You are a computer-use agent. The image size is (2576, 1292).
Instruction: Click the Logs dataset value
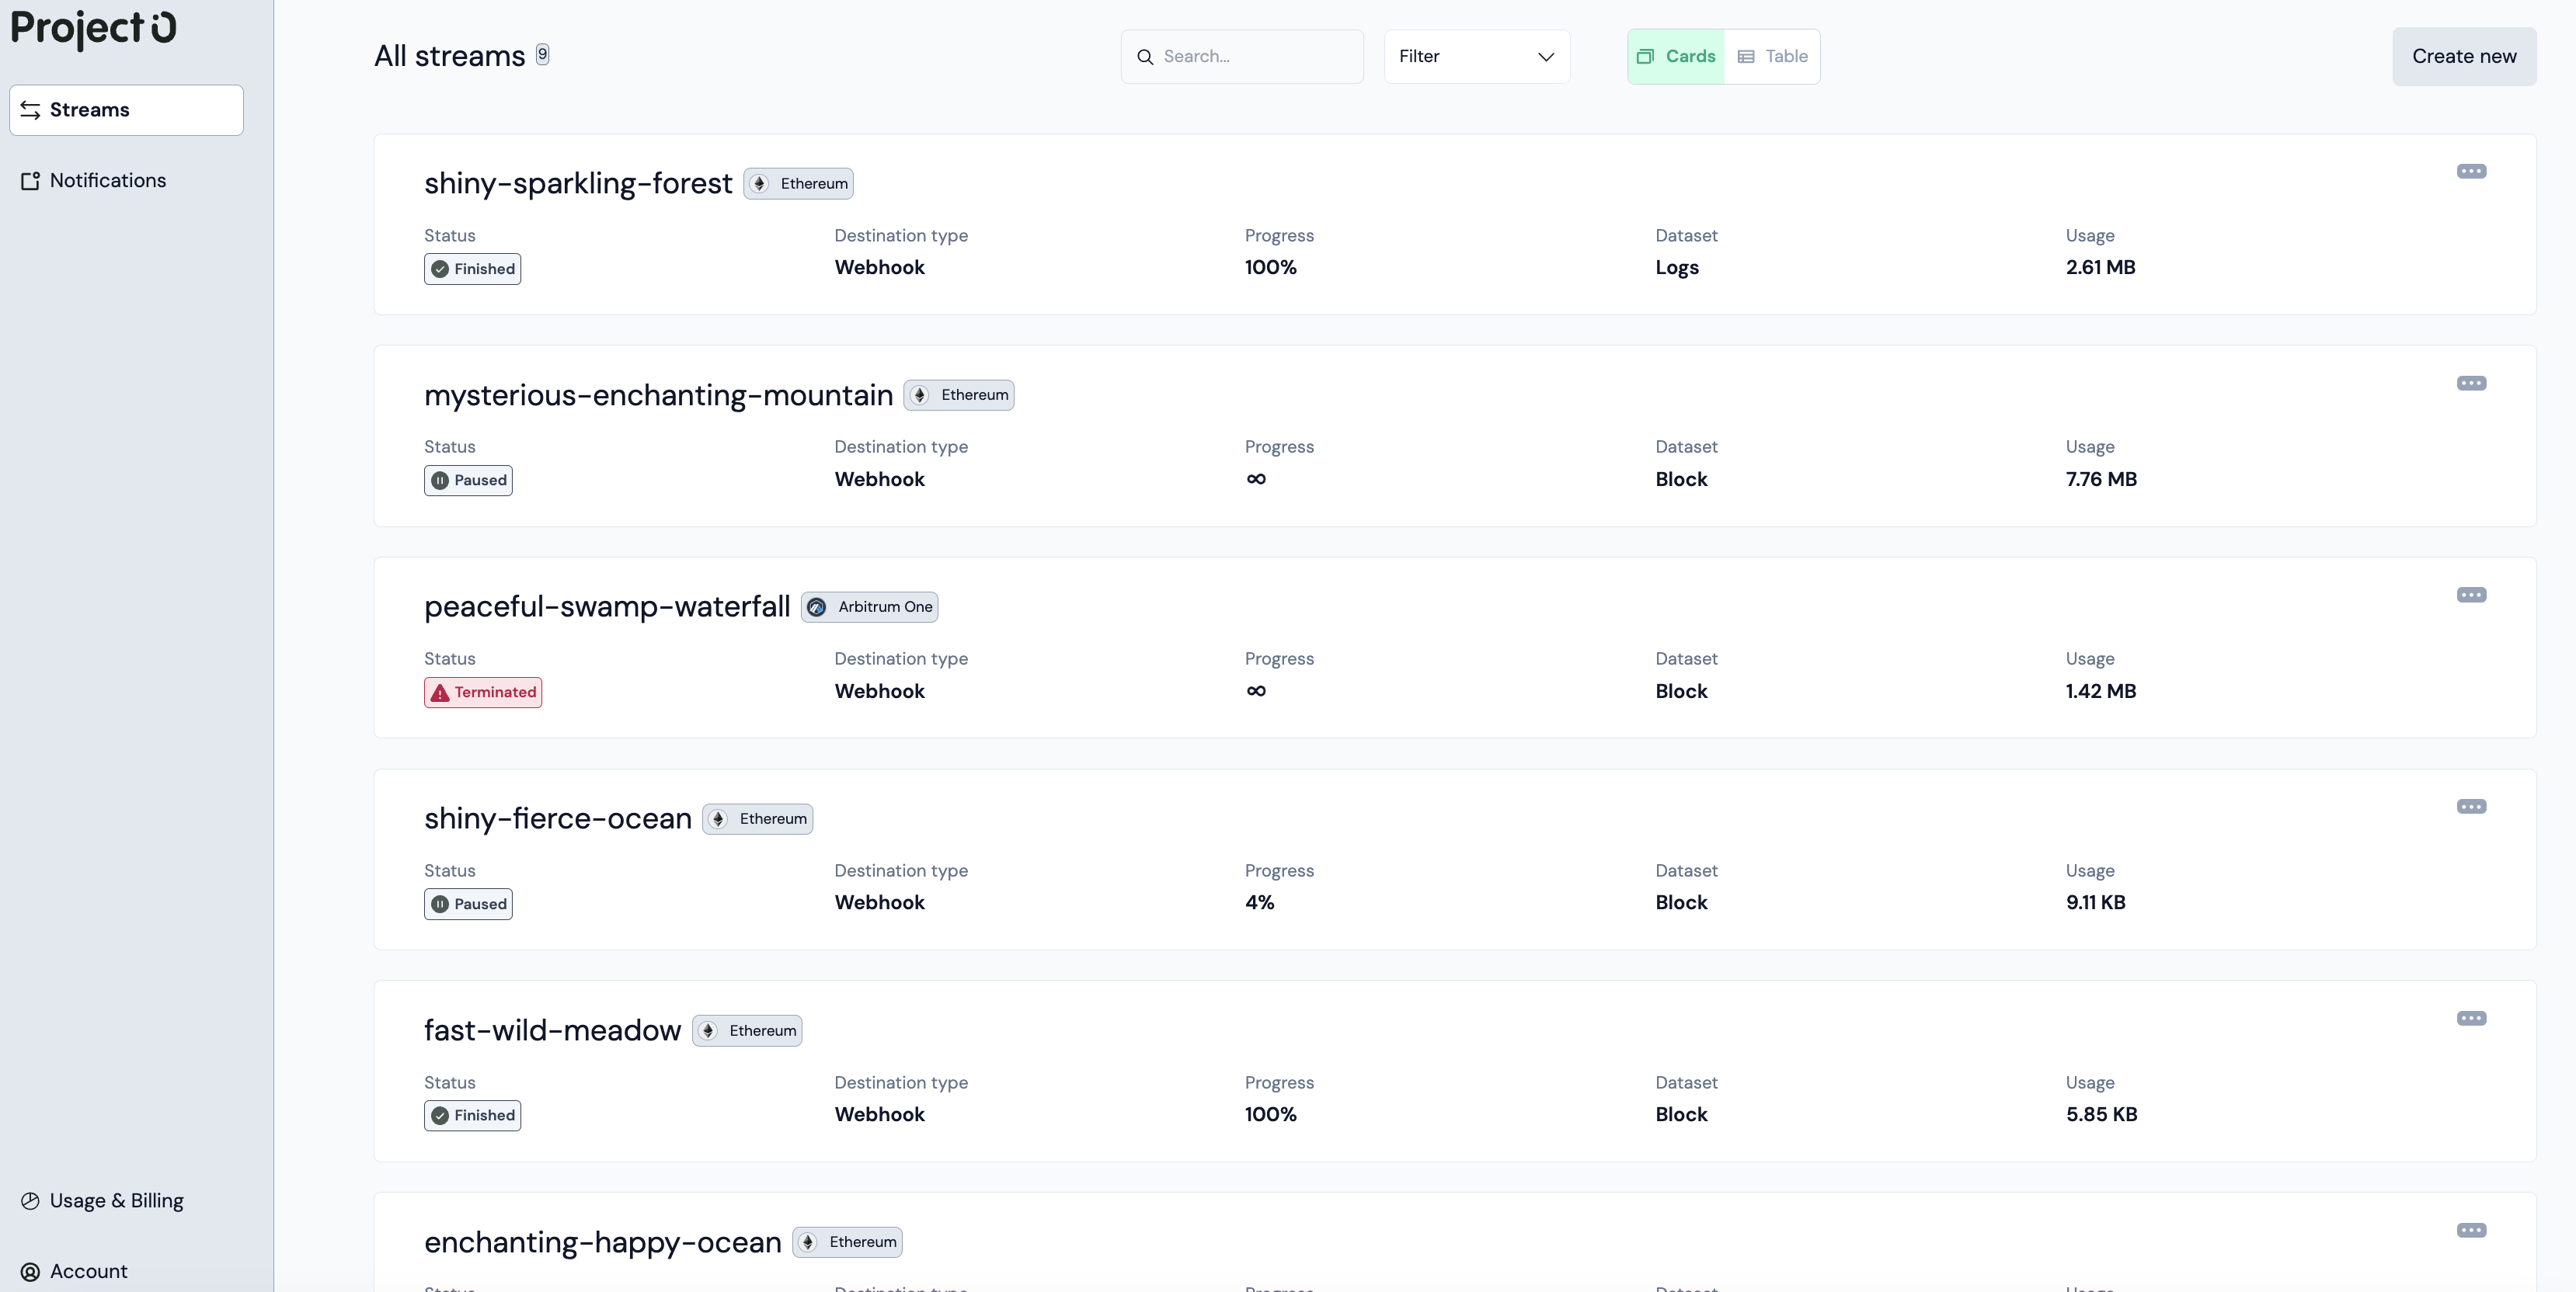point(1677,268)
